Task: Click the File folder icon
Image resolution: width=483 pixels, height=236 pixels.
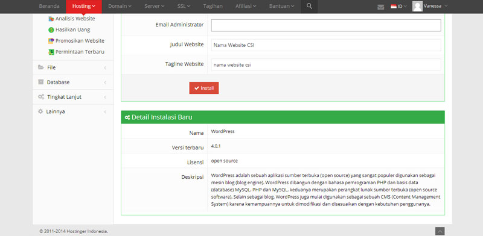Action: pyautogui.click(x=41, y=67)
